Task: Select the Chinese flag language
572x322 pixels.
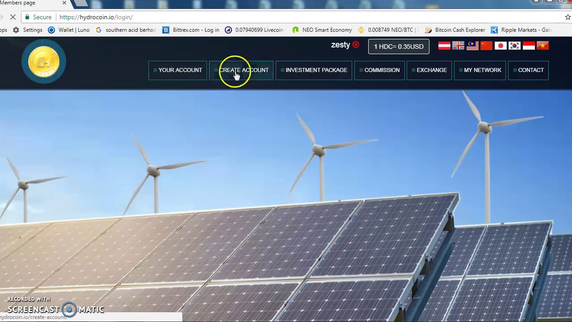Action: click(486, 46)
